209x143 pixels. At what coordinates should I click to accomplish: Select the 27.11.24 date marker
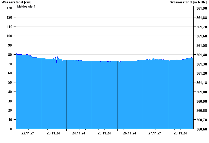pyautogui.click(x=155, y=133)
